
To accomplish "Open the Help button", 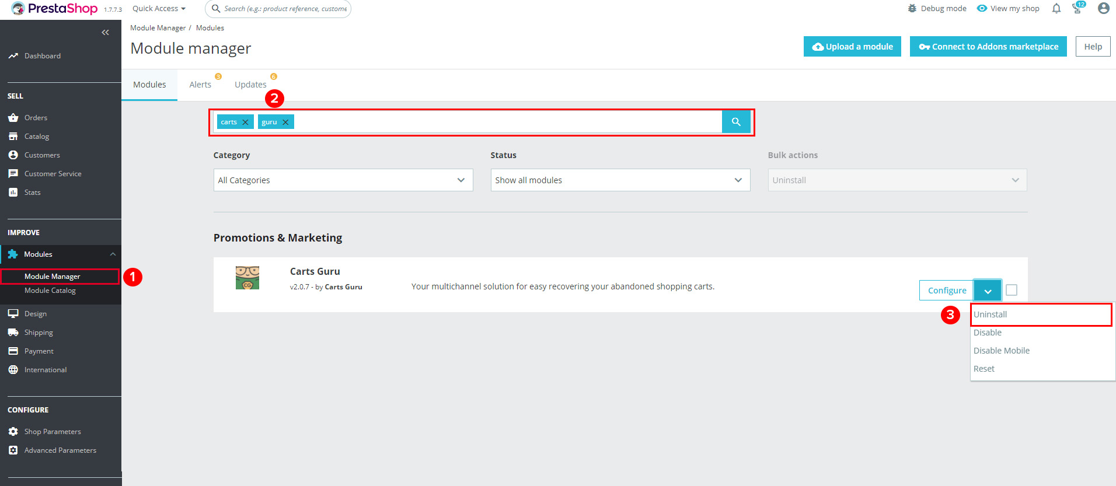I will click(1093, 47).
